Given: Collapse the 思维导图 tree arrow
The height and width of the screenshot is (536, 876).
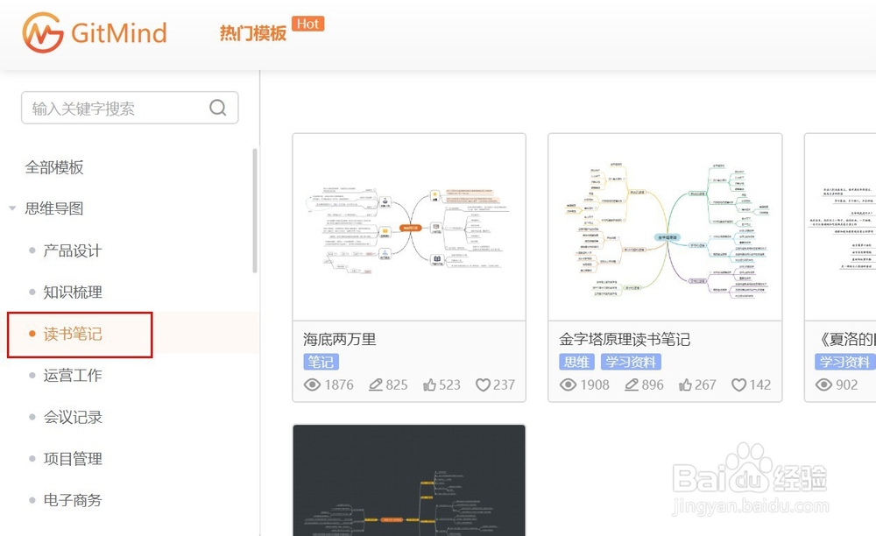Looking at the screenshot, I should [12, 208].
